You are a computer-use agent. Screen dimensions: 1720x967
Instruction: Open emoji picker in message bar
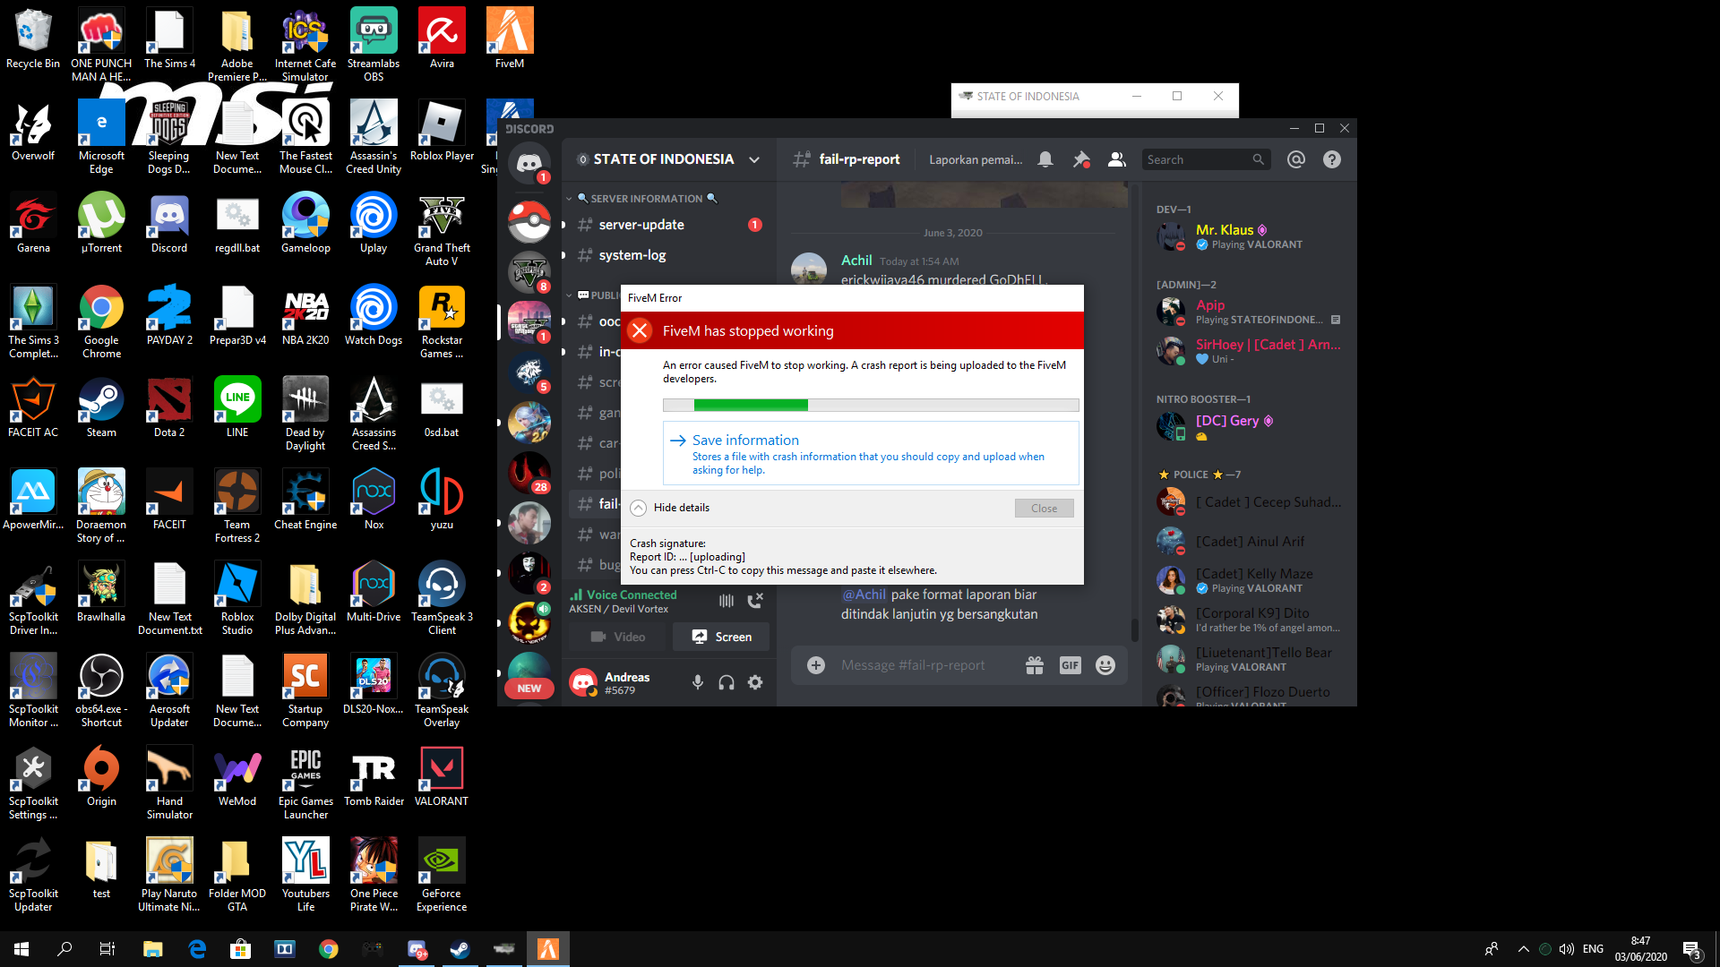[1105, 665]
